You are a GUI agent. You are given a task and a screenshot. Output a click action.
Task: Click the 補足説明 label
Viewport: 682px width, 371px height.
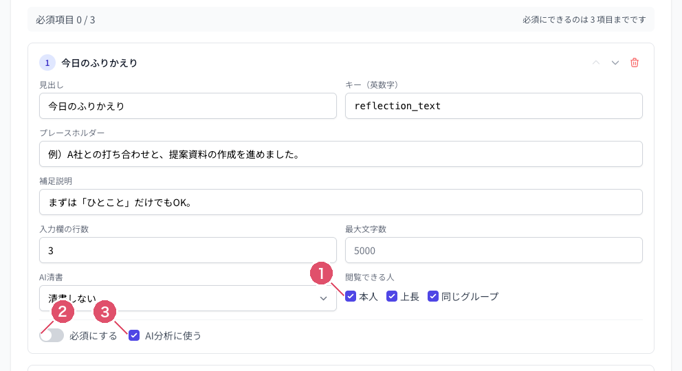coord(56,181)
